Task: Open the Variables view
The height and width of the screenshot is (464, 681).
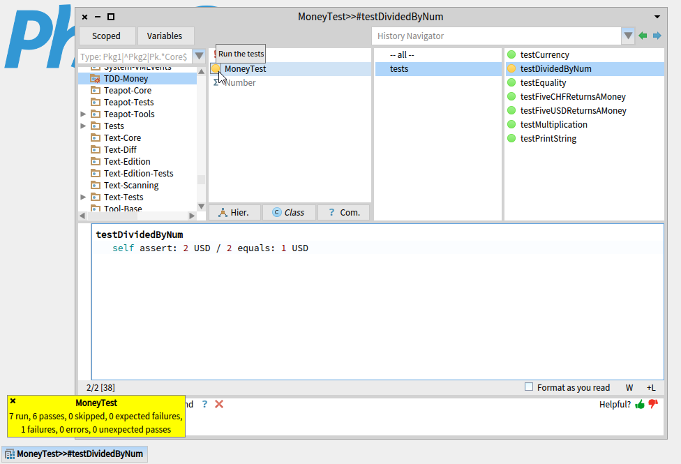Action: pyautogui.click(x=165, y=36)
